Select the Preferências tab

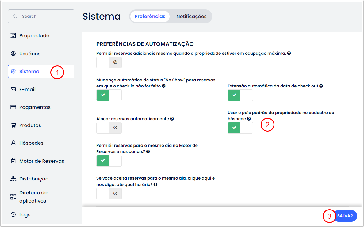pos(150,17)
